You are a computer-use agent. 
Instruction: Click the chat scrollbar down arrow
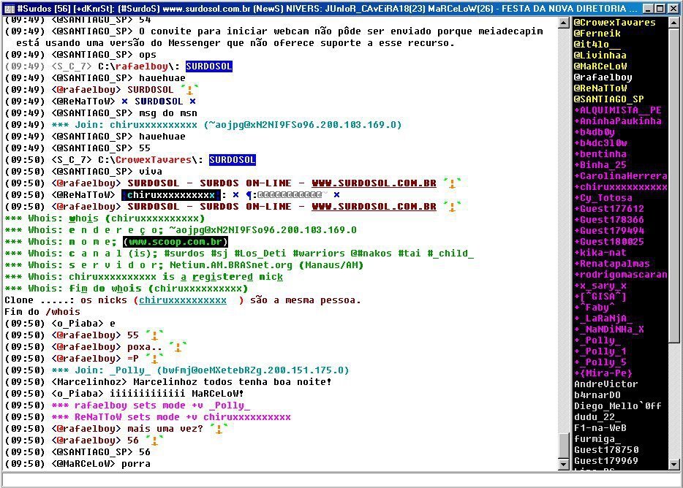click(x=563, y=464)
